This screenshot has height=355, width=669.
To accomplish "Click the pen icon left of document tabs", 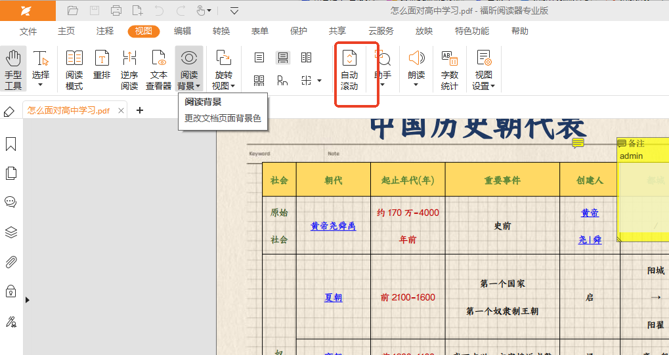I will coord(9,112).
